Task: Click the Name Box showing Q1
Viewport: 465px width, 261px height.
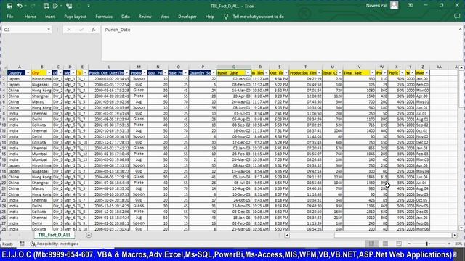Action: [24, 30]
